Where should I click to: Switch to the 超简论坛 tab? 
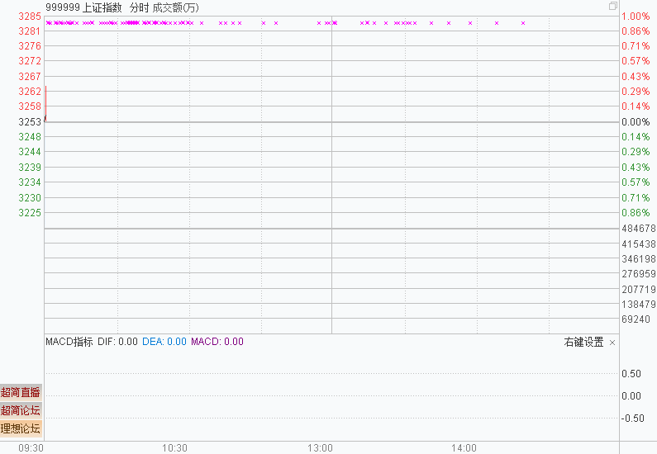[x=21, y=410]
